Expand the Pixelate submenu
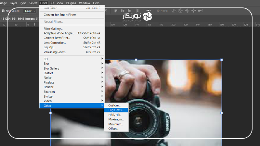The image size is (260, 146). 72,82
